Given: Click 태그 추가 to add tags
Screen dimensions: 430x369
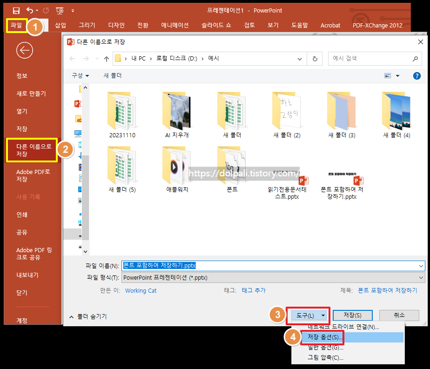Looking at the screenshot, I should (x=254, y=290).
